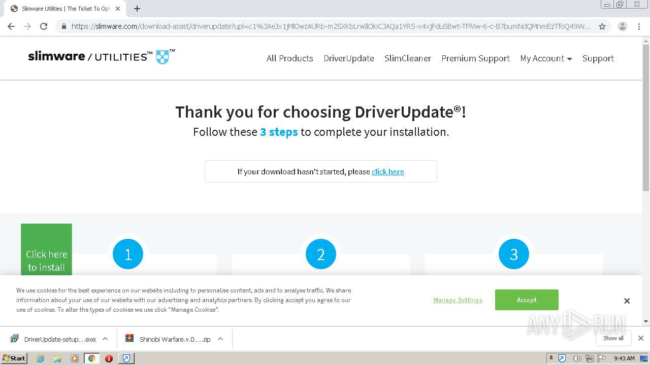The height and width of the screenshot is (365, 650).
Task: Close the Slimware Utilities tab
Action: 118,9
